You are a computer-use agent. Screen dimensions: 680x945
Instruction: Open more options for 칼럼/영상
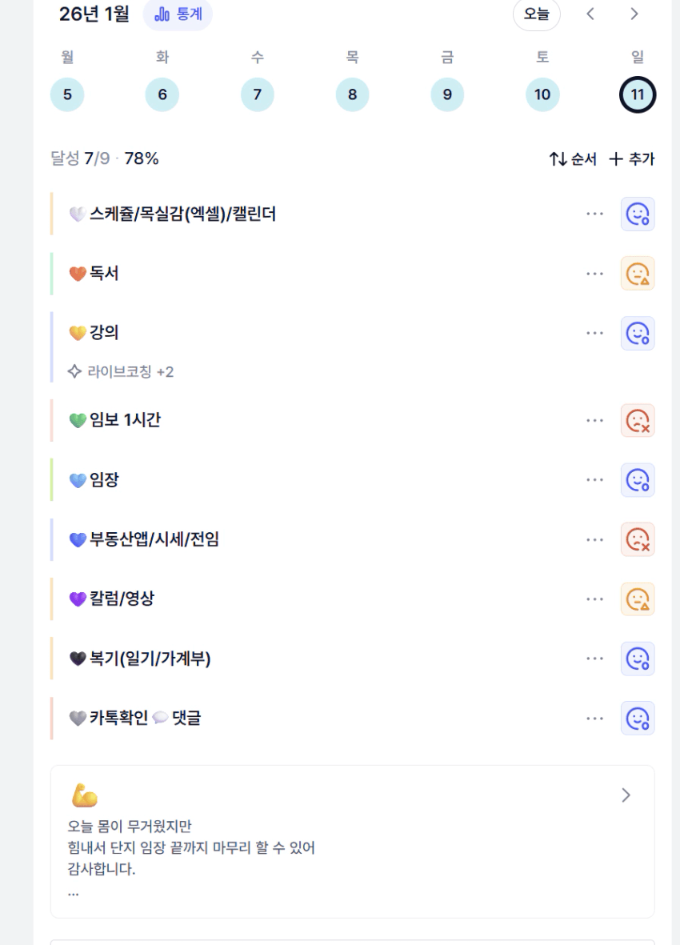[x=594, y=599]
